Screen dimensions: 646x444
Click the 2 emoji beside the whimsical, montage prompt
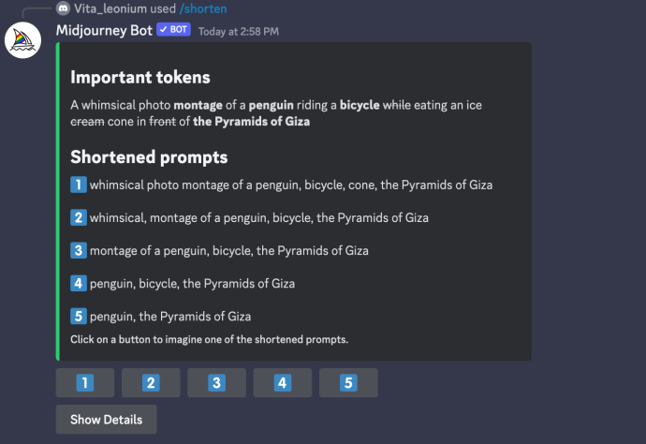[79, 217]
